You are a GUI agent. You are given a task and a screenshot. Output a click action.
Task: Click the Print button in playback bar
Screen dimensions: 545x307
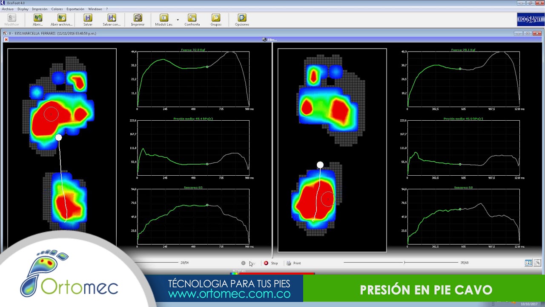click(x=294, y=263)
